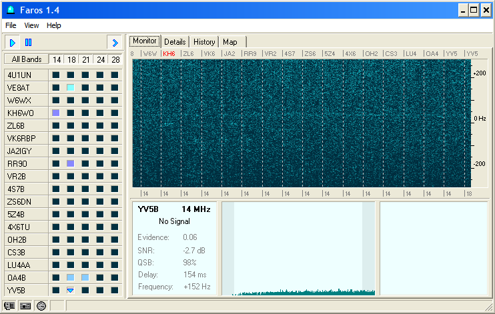Click the VE8AT 18 MHz light cyan cell

point(71,87)
